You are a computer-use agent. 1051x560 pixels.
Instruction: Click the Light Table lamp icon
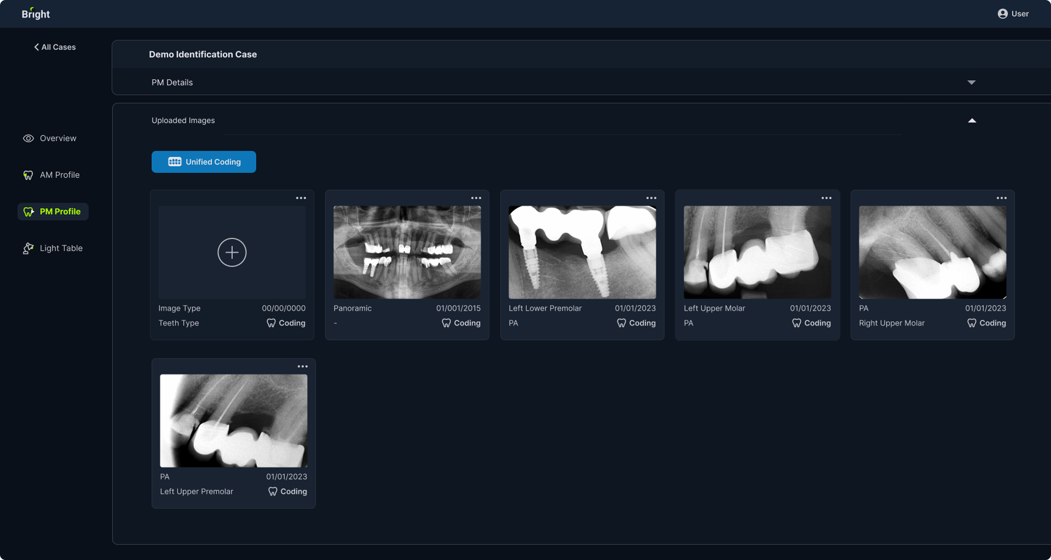coord(28,248)
